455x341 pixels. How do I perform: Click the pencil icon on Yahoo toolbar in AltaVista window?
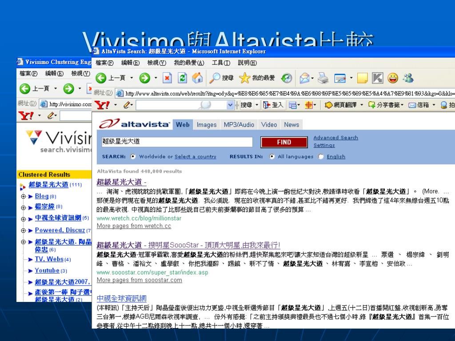pyautogui.click(x=127, y=105)
